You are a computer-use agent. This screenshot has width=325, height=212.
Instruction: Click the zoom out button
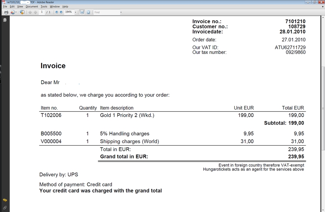pos(57,12)
